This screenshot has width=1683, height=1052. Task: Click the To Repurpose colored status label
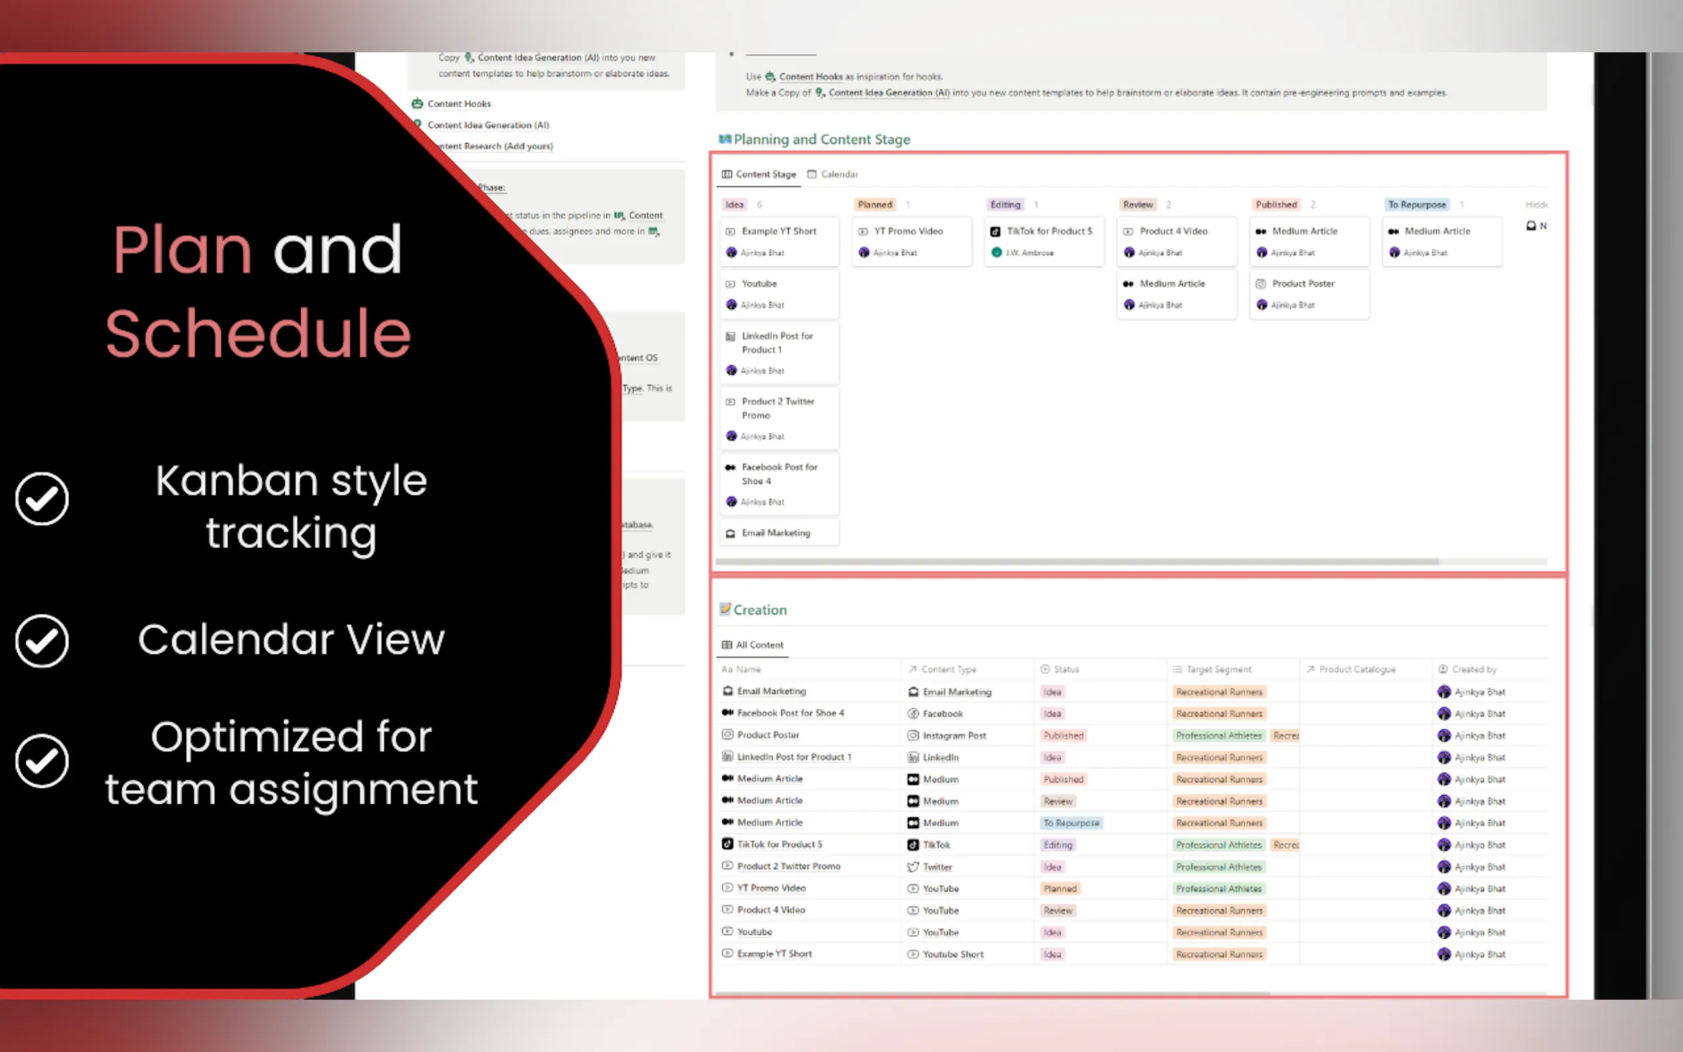pos(1417,205)
